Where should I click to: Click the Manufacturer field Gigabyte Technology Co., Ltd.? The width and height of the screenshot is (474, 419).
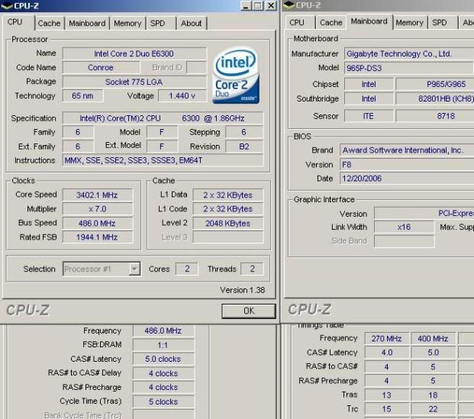[409, 54]
